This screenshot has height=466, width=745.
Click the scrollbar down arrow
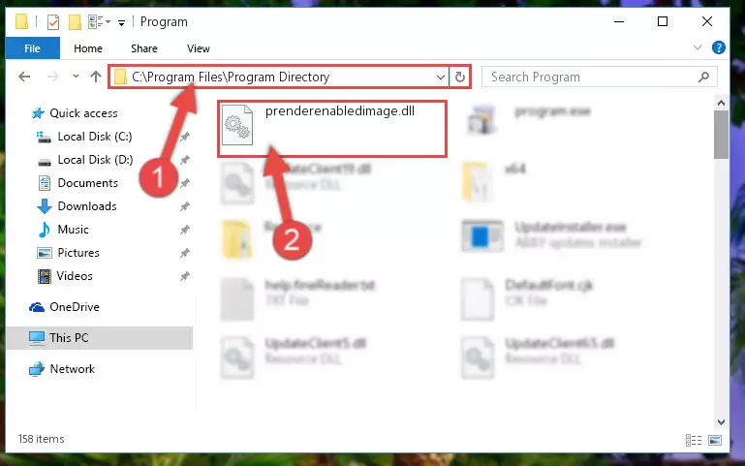721,421
